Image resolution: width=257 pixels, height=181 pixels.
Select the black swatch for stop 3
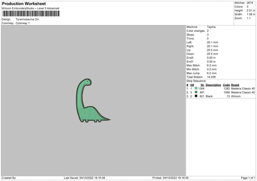tap(196, 96)
